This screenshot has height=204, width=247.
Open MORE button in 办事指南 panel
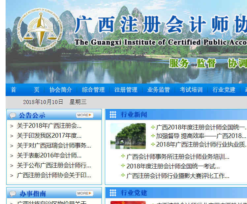[84, 193]
